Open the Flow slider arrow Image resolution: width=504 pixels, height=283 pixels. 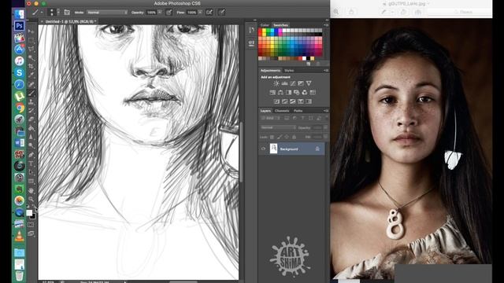(x=200, y=13)
